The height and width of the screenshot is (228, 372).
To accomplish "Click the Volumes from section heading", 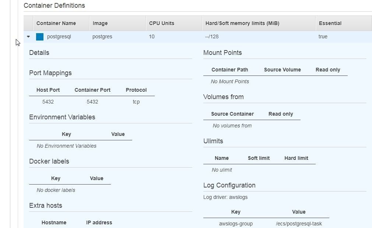I will point(223,97).
